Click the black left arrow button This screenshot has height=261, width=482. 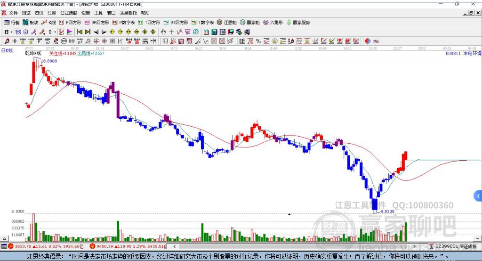tap(96, 32)
